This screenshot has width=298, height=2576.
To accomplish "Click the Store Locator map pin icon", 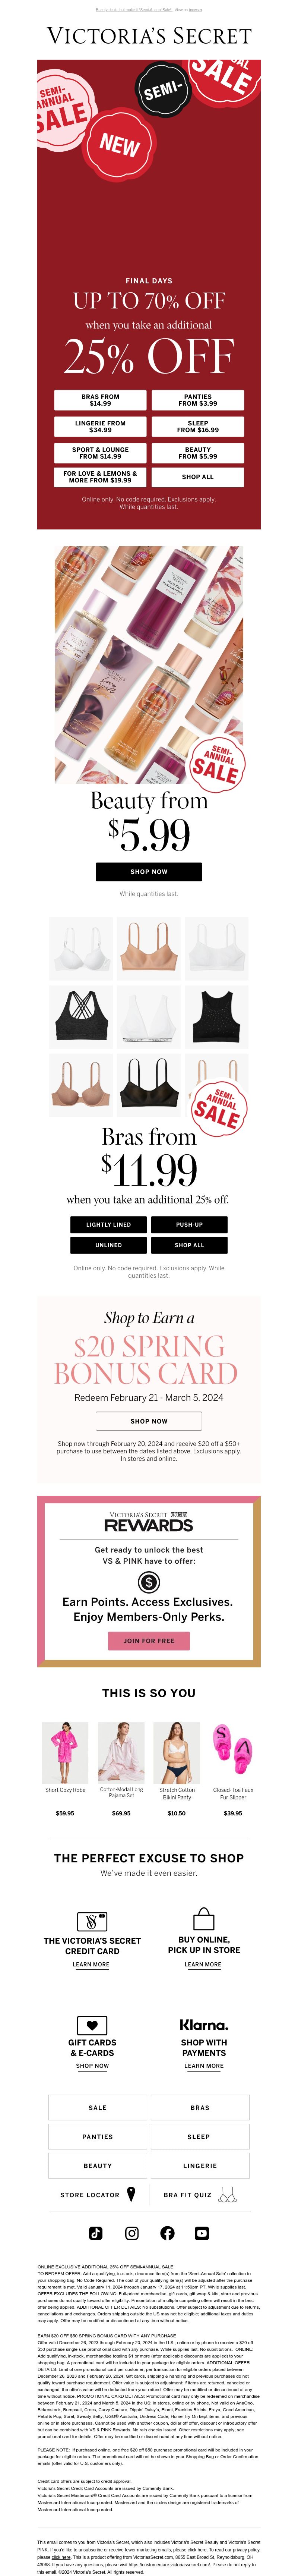I will 131,2194.
